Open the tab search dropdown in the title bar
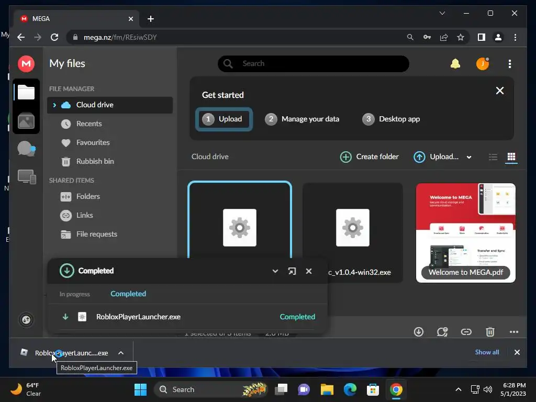Image resolution: width=536 pixels, height=402 pixels. click(442, 13)
